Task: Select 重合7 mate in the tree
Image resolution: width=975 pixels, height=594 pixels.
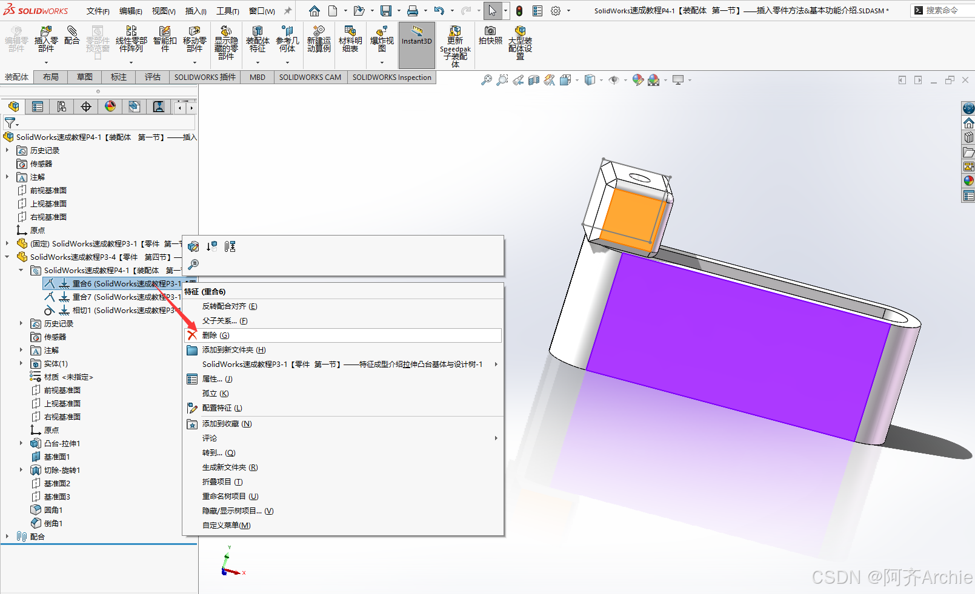Action: pyautogui.click(x=113, y=297)
